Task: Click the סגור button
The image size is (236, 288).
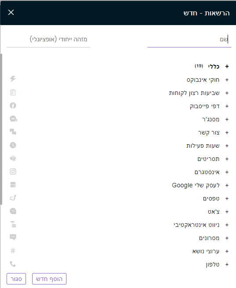Action: pyautogui.click(x=16, y=279)
